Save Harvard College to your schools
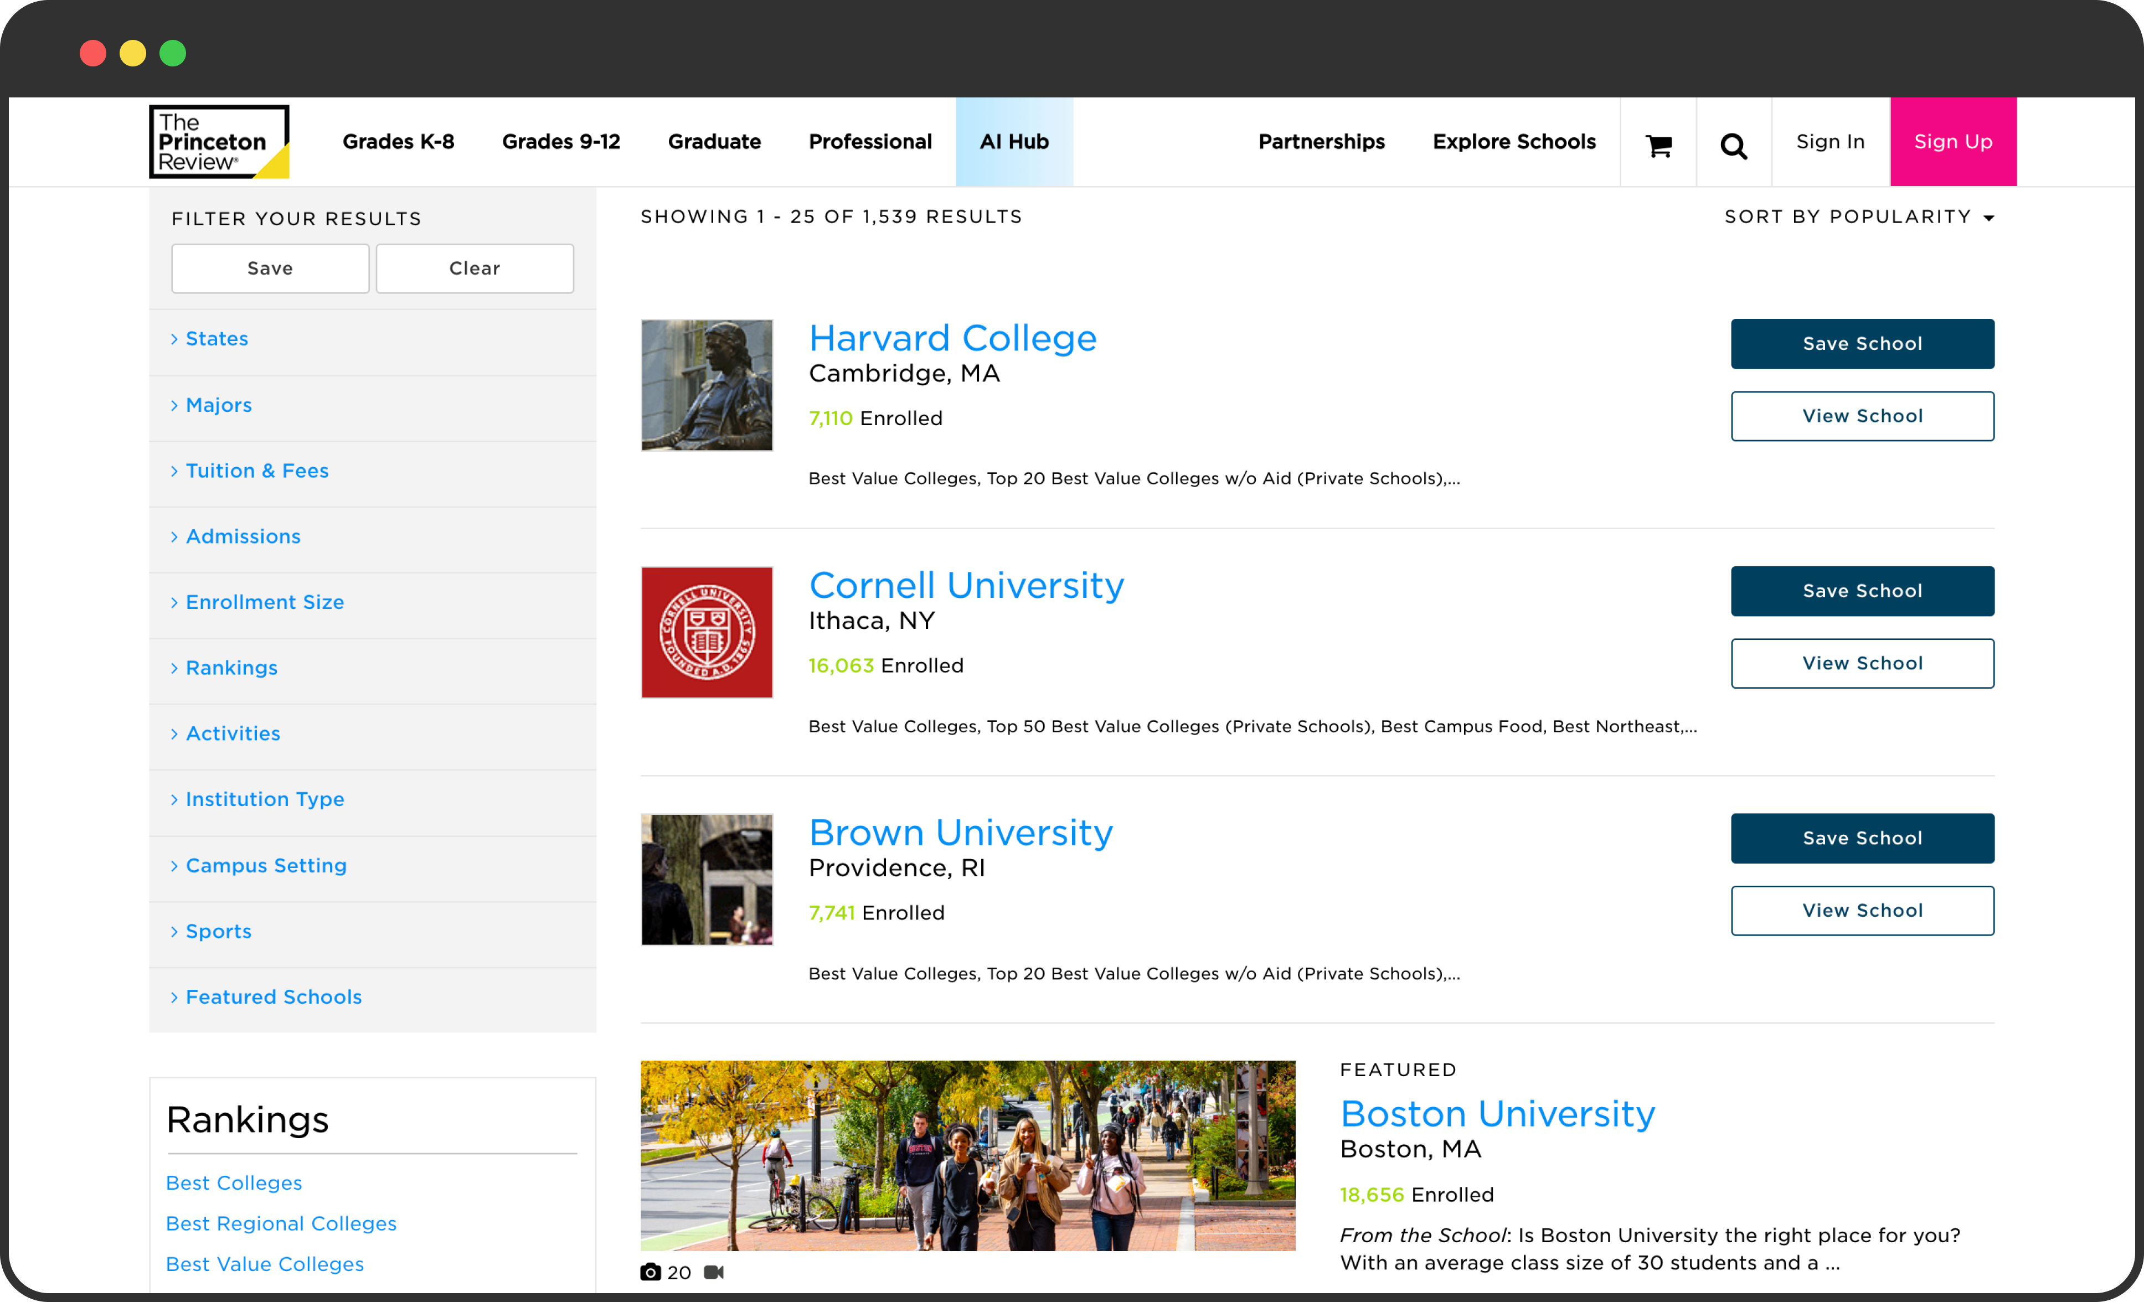Viewport: 2144px width, 1302px height. point(1863,344)
